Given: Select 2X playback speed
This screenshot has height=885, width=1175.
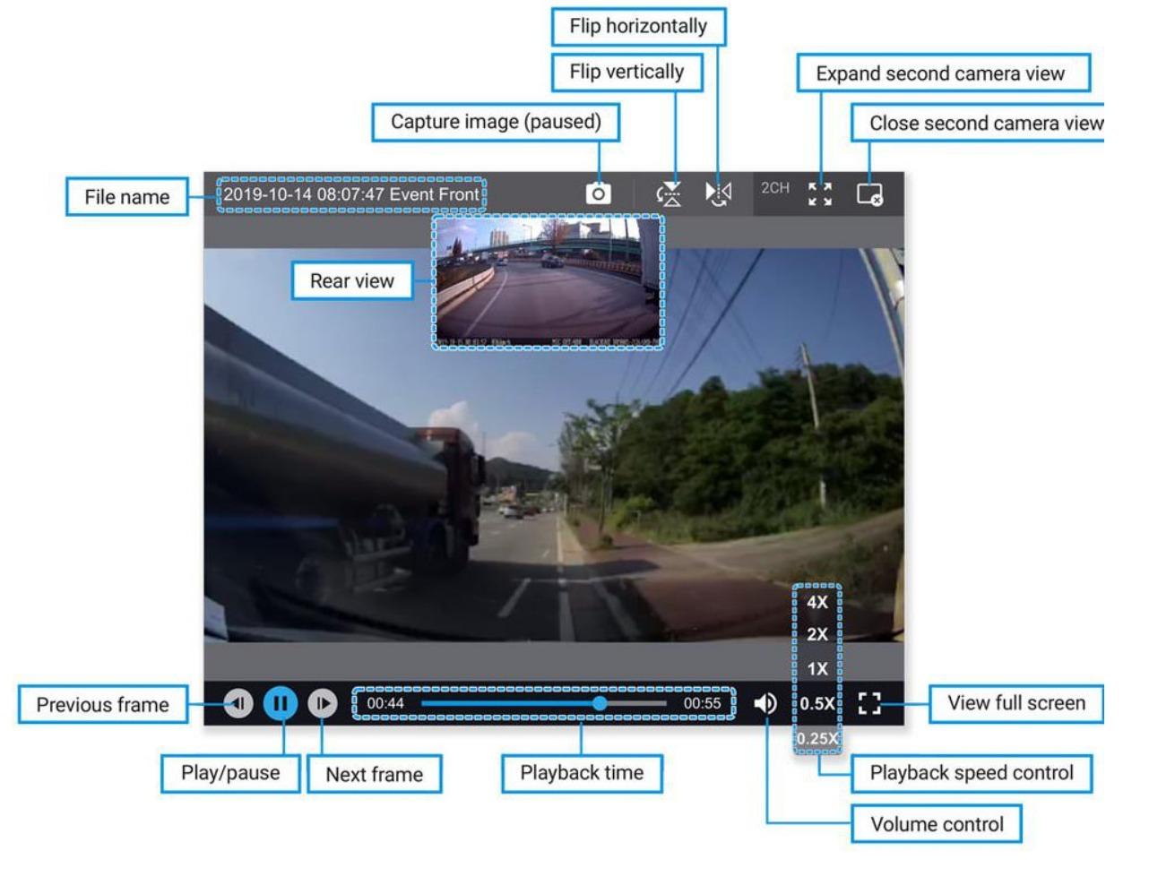Looking at the screenshot, I should [817, 634].
